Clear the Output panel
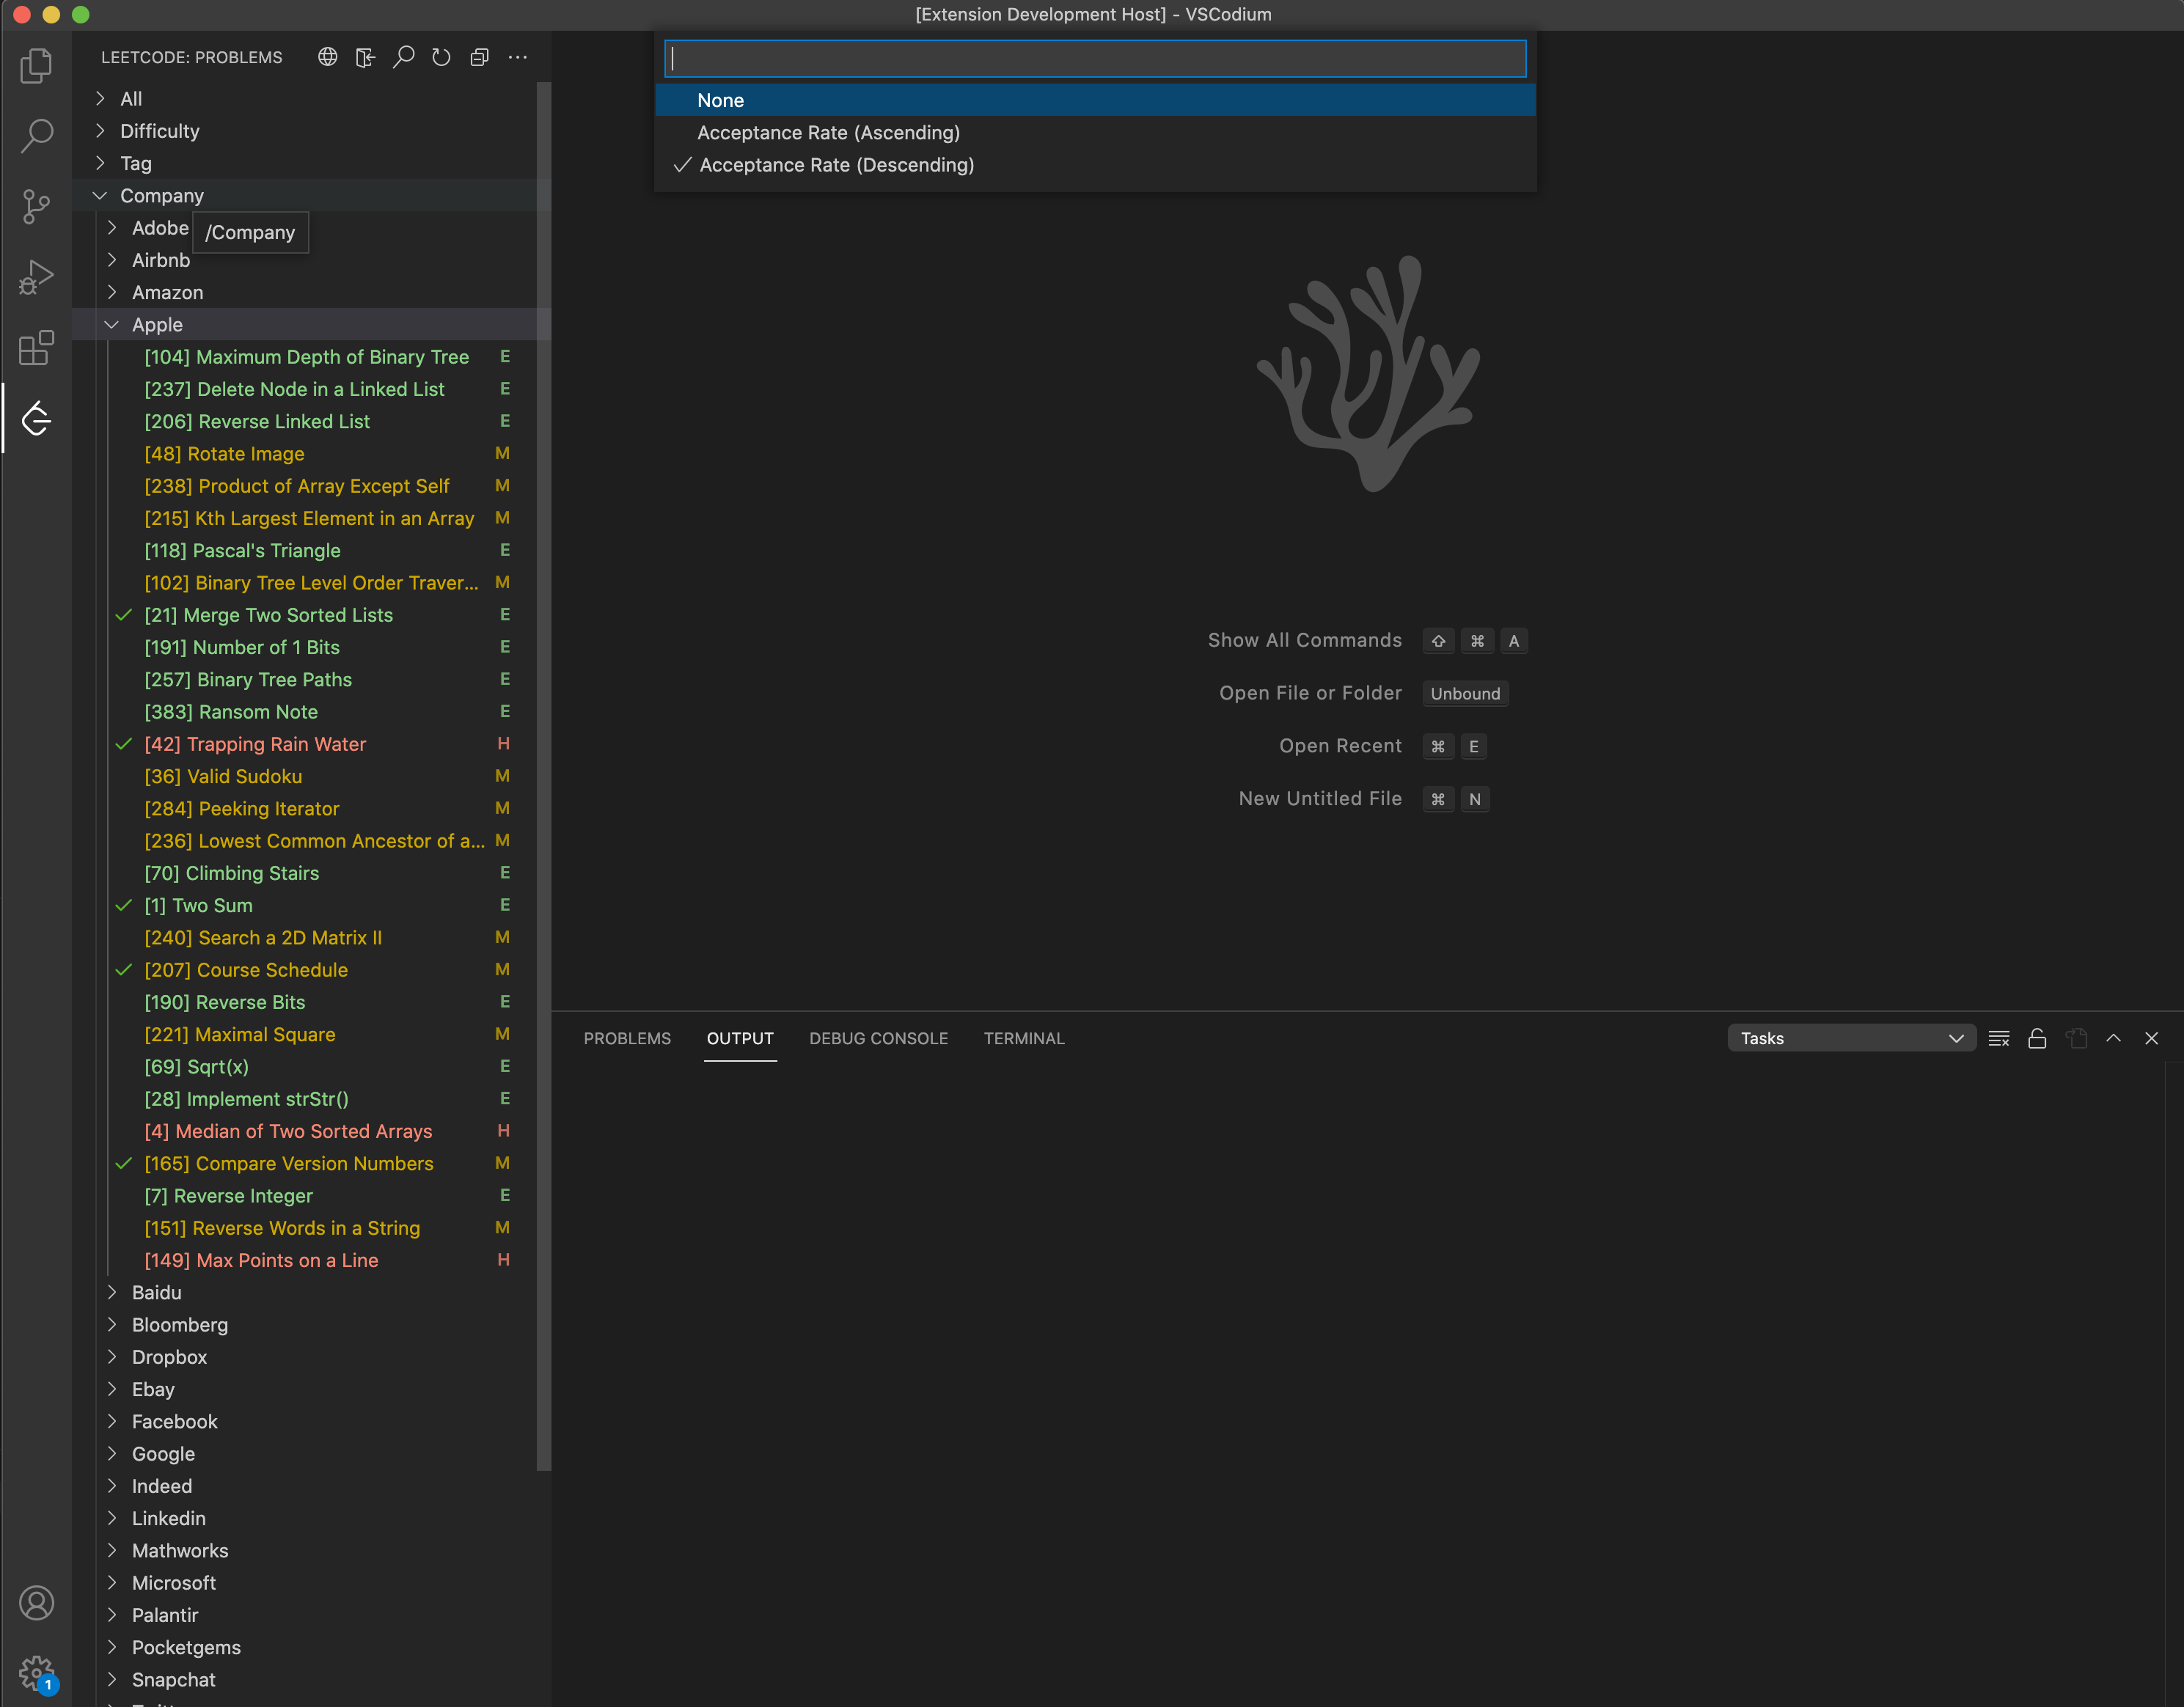Viewport: 2184px width, 1707px height. click(x=1999, y=1038)
